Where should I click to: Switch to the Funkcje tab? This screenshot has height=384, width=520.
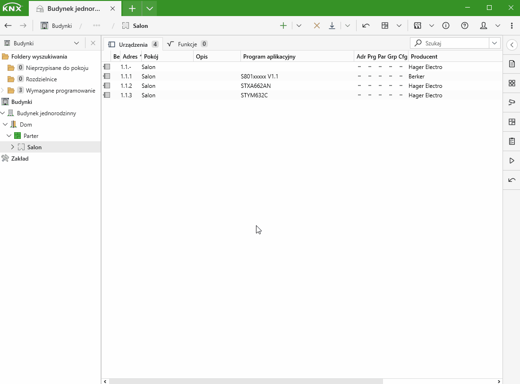coord(187,44)
